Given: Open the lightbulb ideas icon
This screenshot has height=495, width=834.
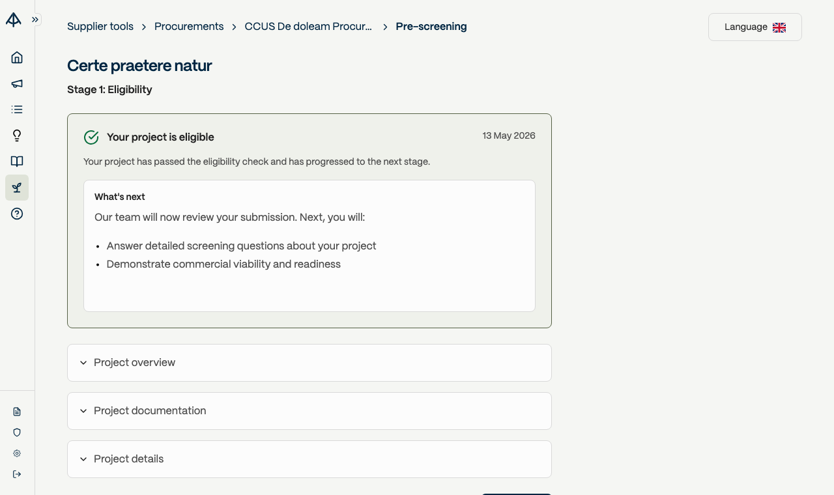Looking at the screenshot, I should click(x=17, y=135).
